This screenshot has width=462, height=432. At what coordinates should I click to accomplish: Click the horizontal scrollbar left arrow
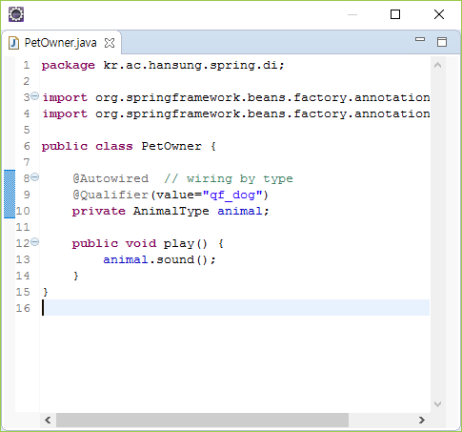(48, 420)
